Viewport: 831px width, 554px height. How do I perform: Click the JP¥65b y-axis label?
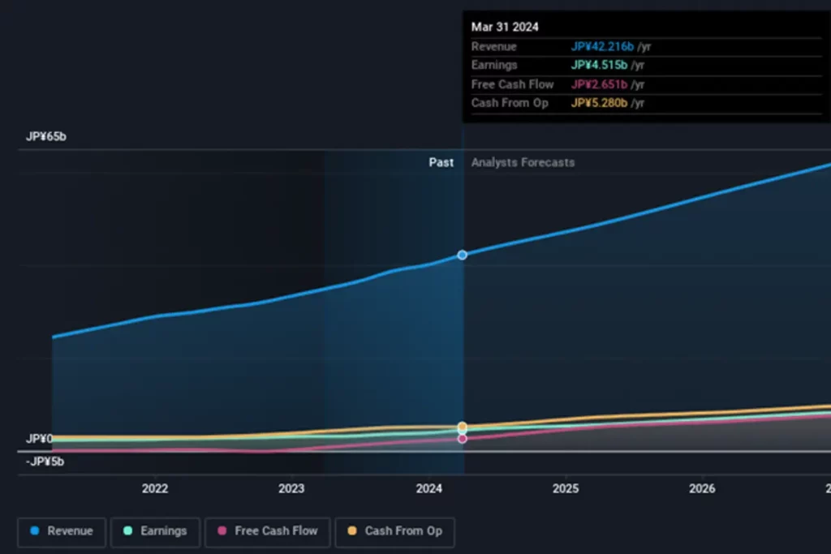click(x=46, y=136)
